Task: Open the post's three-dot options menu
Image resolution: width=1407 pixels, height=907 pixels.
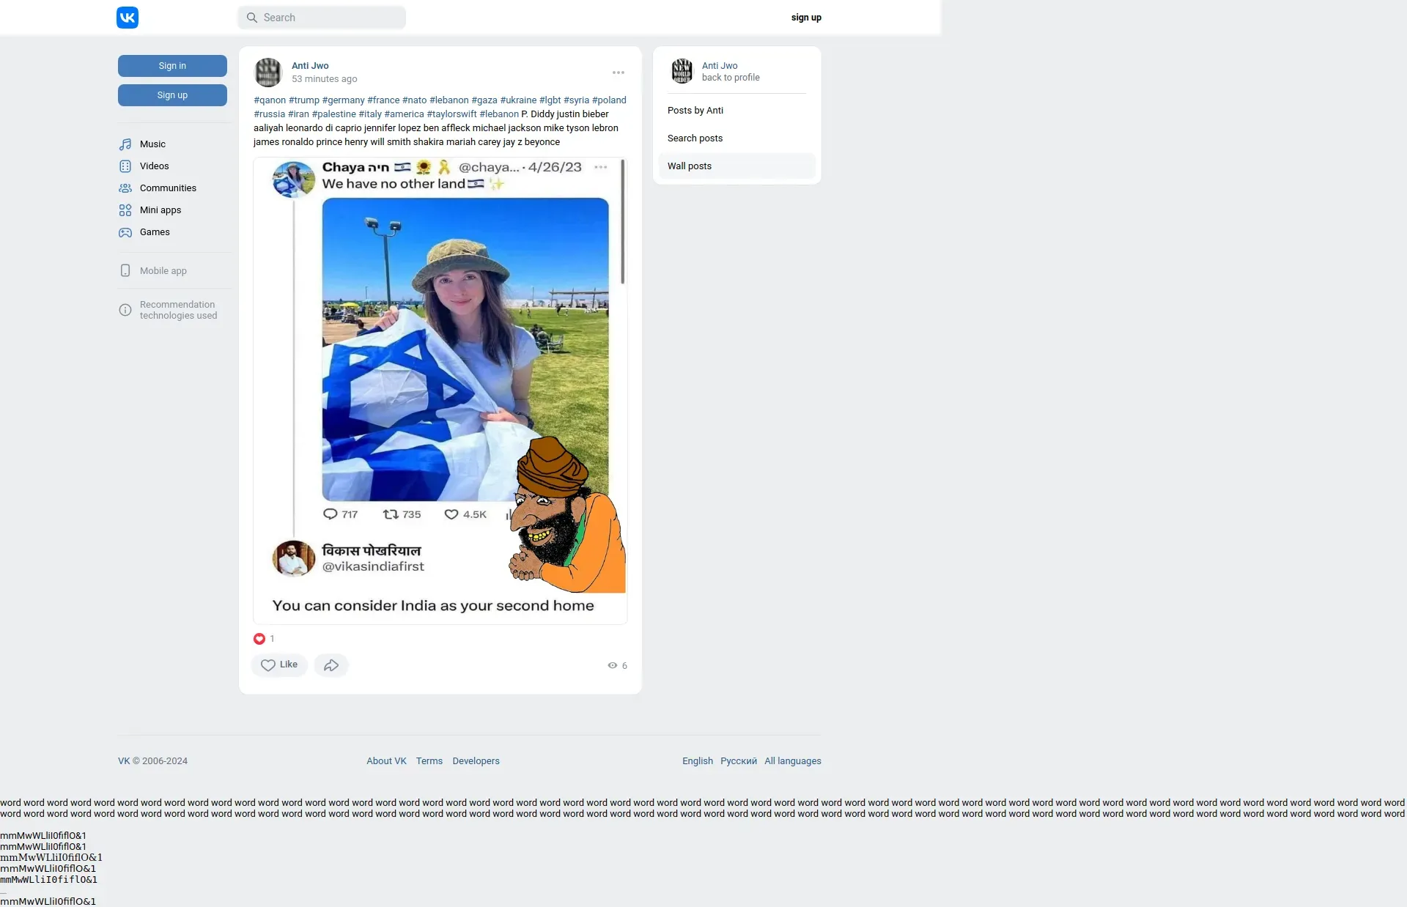Action: tap(618, 73)
